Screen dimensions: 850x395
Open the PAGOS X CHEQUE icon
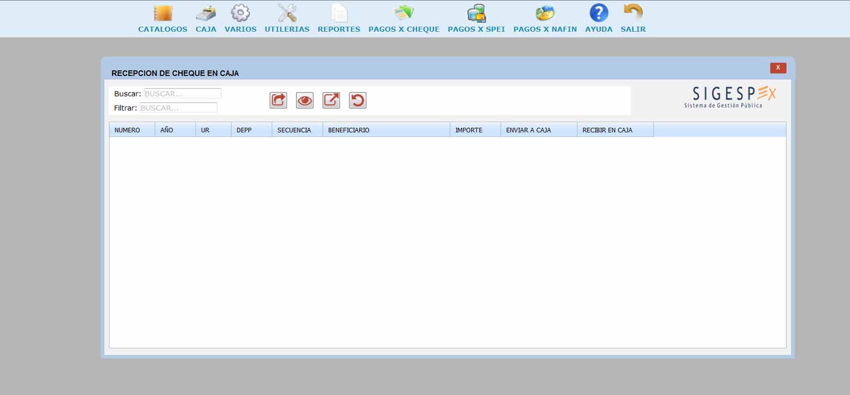(404, 13)
